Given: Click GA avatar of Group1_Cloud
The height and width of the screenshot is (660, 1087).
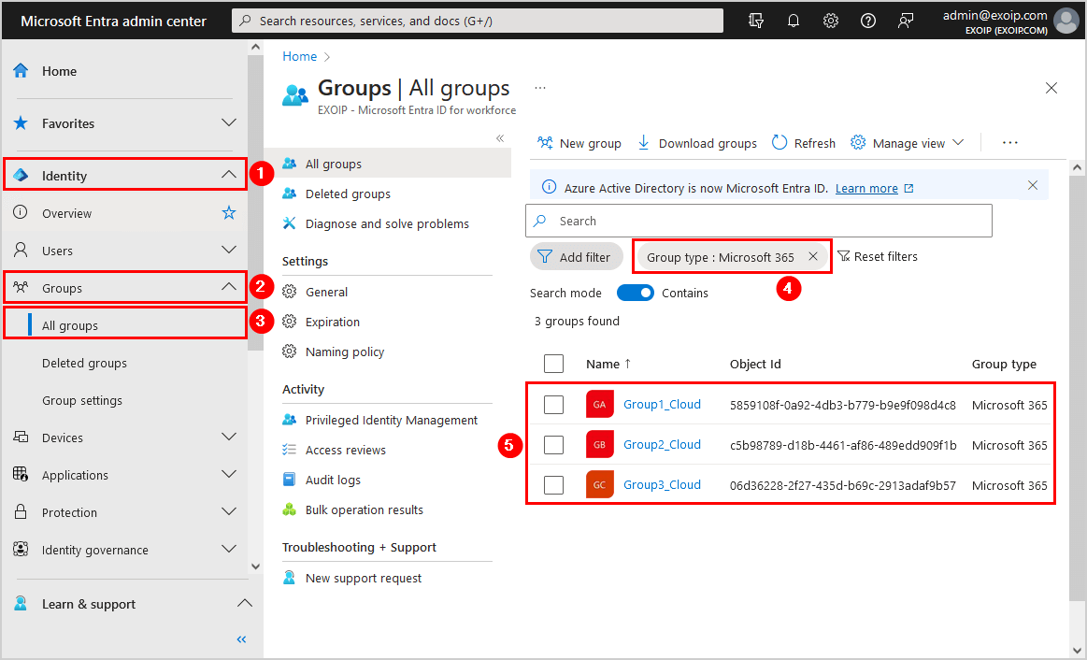Looking at the screenshot, I should [x=600, y=404].
